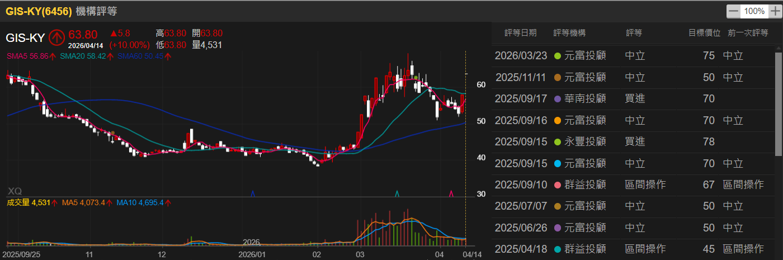Click the purple dot beside 華南投顧
The image size is (783, 260).
pyautogui.click(x=557, y=99)
